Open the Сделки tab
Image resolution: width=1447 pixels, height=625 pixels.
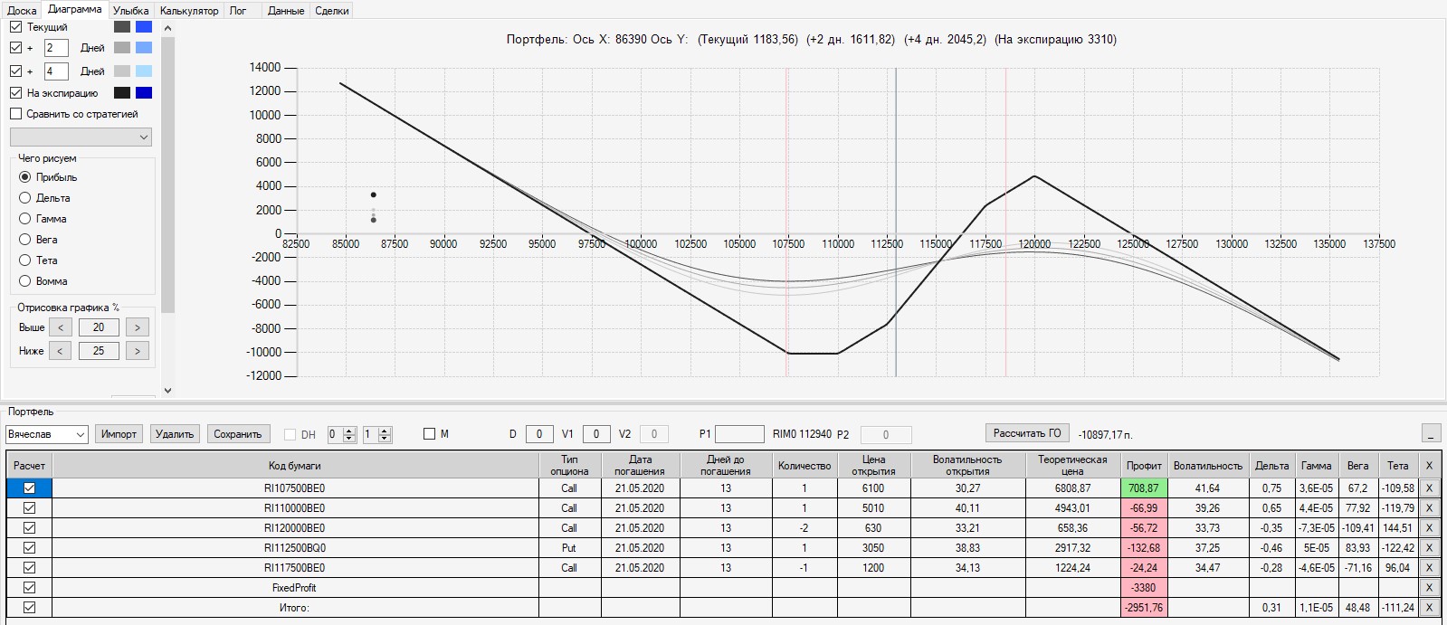click(x=332, y=11)
